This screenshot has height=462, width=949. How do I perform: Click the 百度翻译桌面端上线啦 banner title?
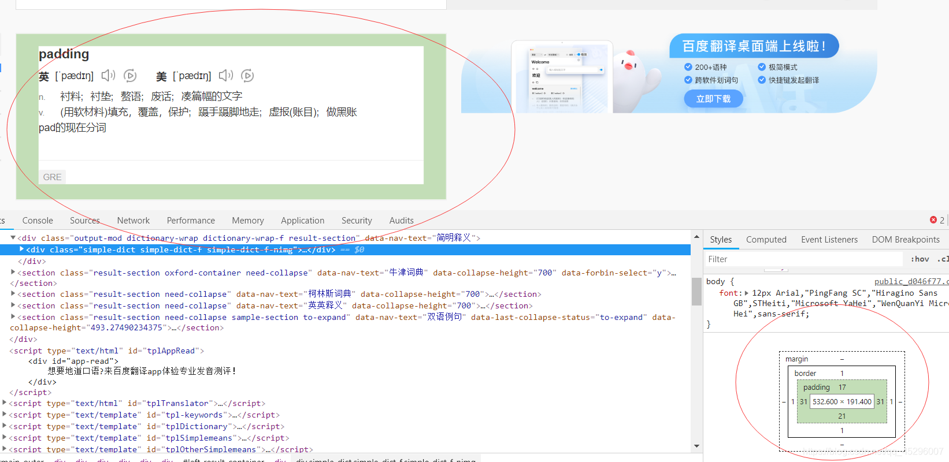(754, 46)
